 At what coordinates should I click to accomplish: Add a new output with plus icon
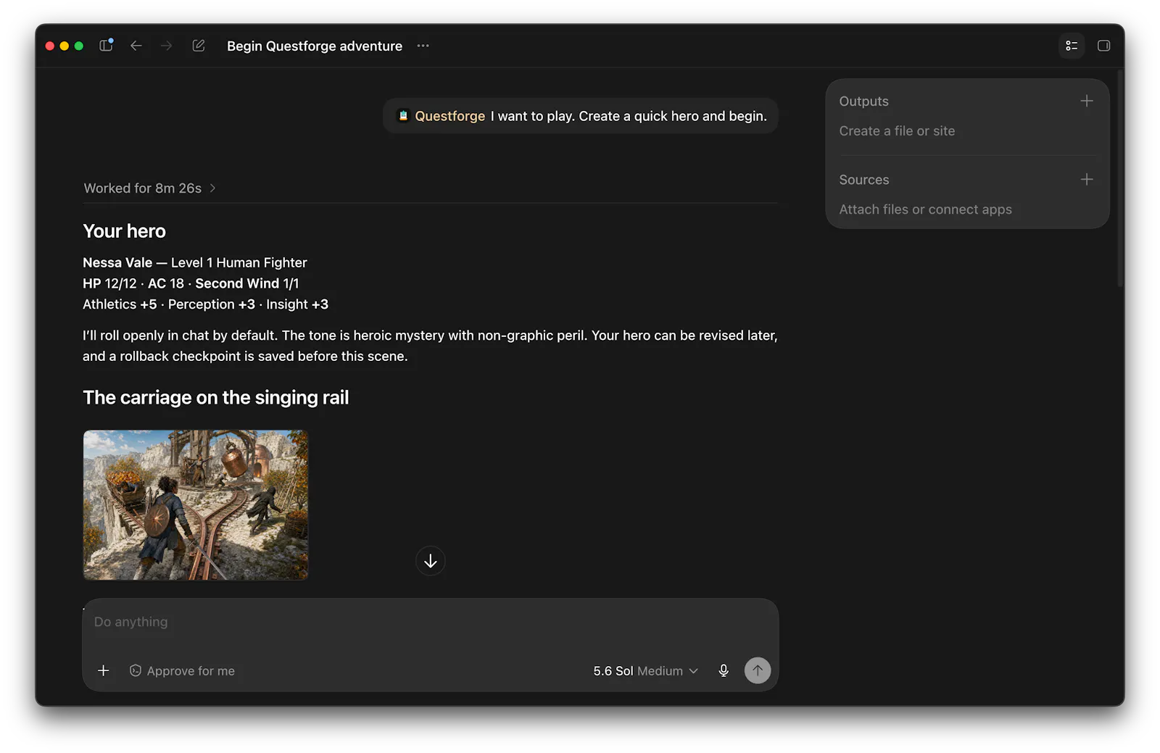[x=1087, y=101]
